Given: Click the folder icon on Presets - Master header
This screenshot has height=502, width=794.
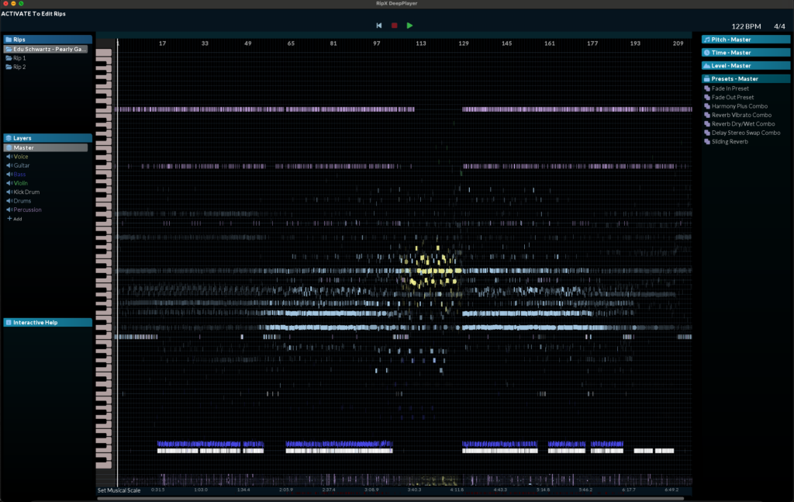Looking at the screenshot, I should (707, 78).
